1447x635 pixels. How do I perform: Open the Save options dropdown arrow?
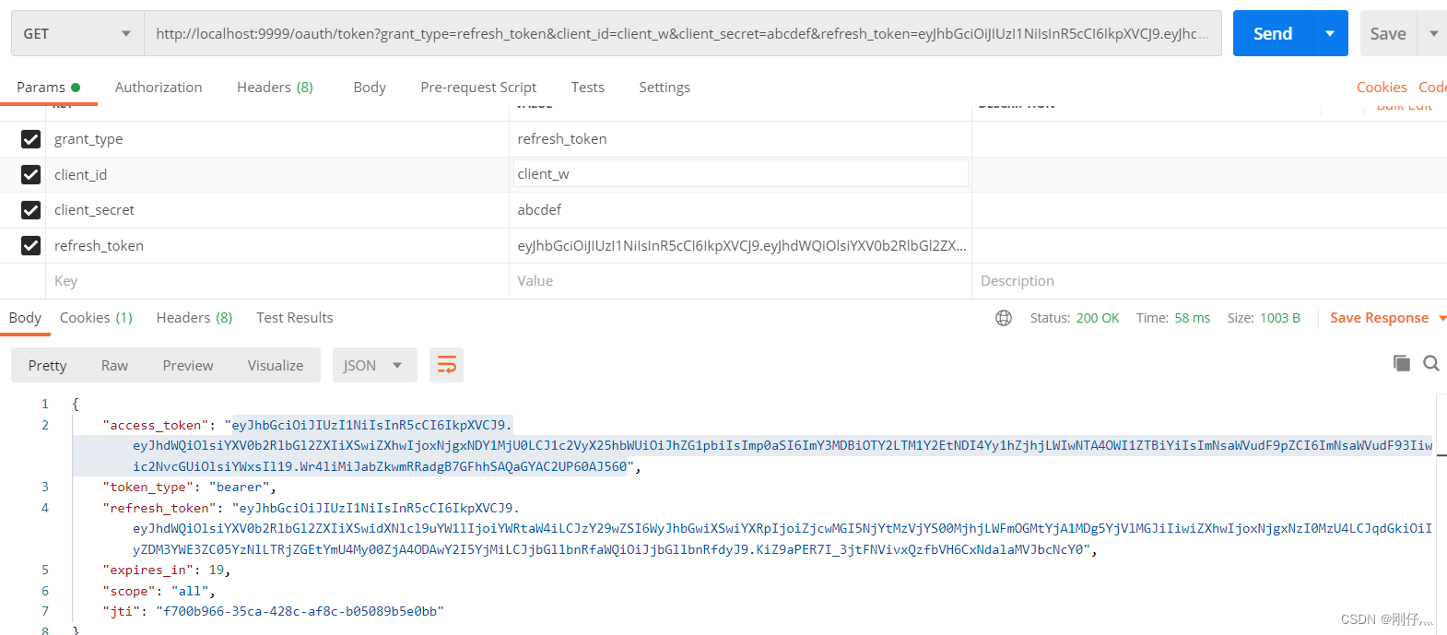click(x=1433, y=33)
